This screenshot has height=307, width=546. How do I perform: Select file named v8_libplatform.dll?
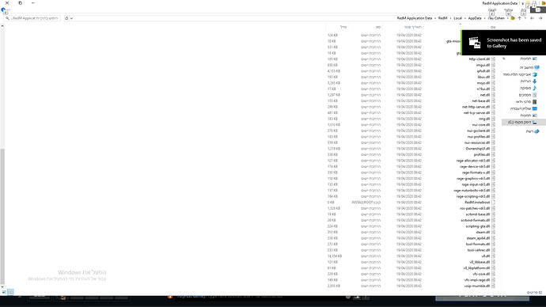[476, 268]
